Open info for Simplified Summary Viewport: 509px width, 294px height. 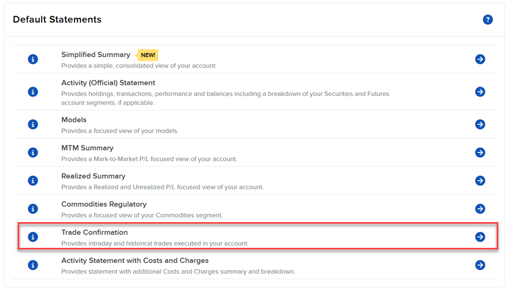tap(33, 59)
